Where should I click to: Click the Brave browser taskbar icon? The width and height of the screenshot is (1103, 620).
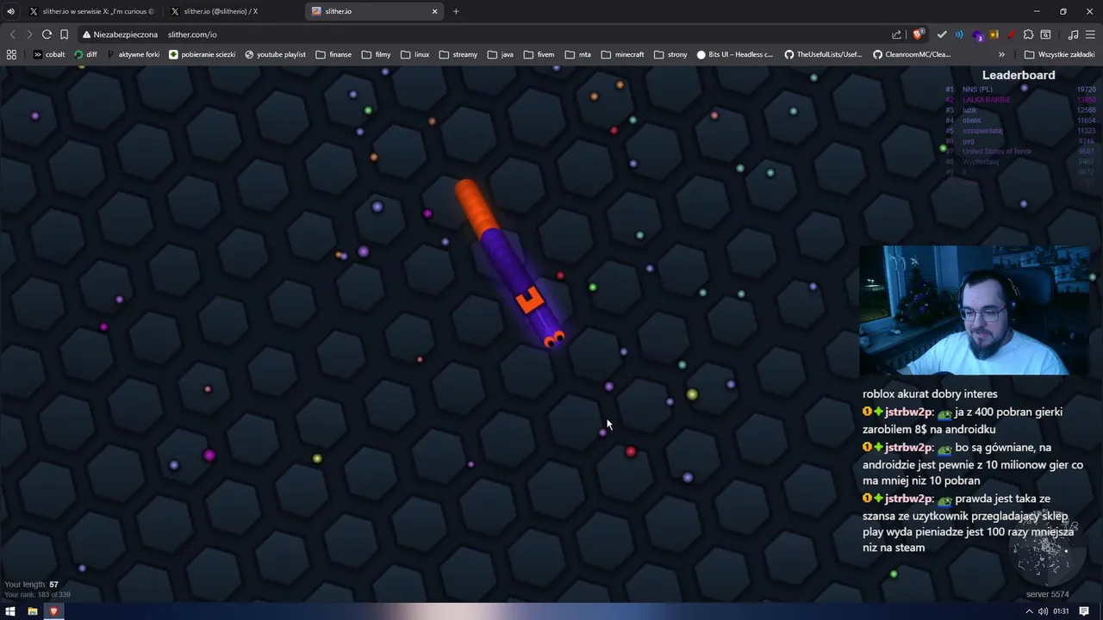(x=53, y=611)
